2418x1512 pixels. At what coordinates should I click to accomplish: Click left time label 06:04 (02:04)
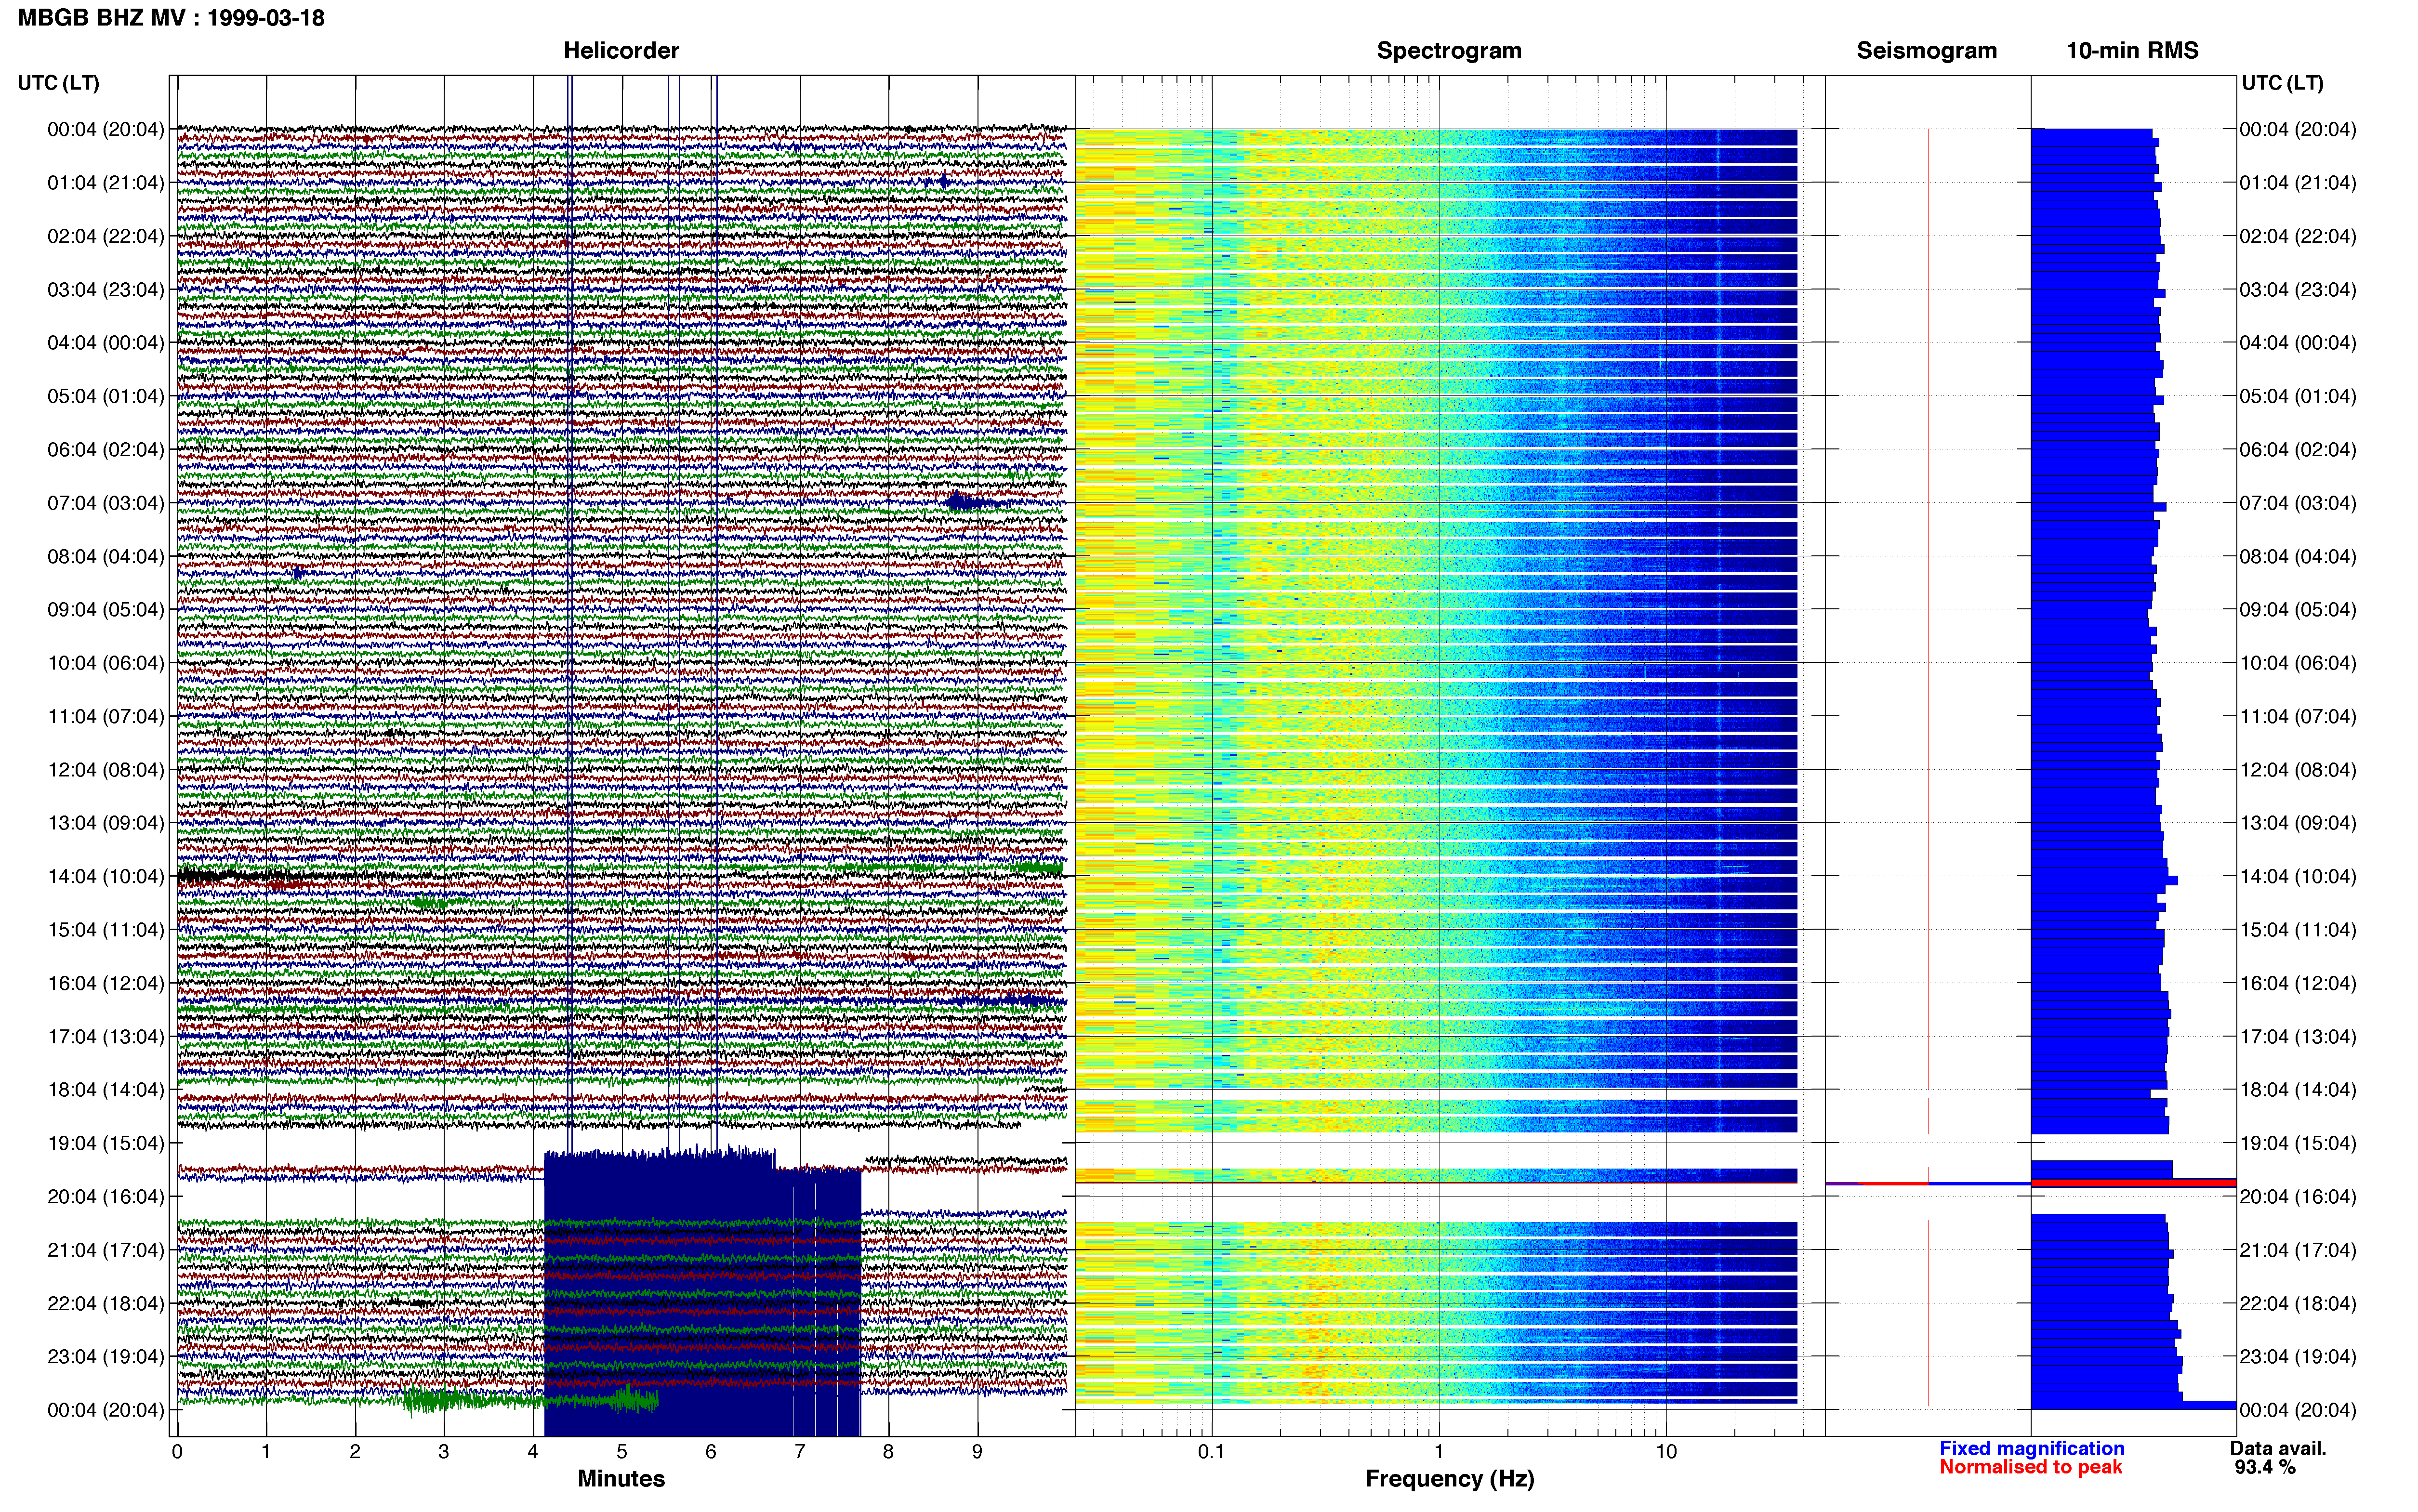coord(106,450)
